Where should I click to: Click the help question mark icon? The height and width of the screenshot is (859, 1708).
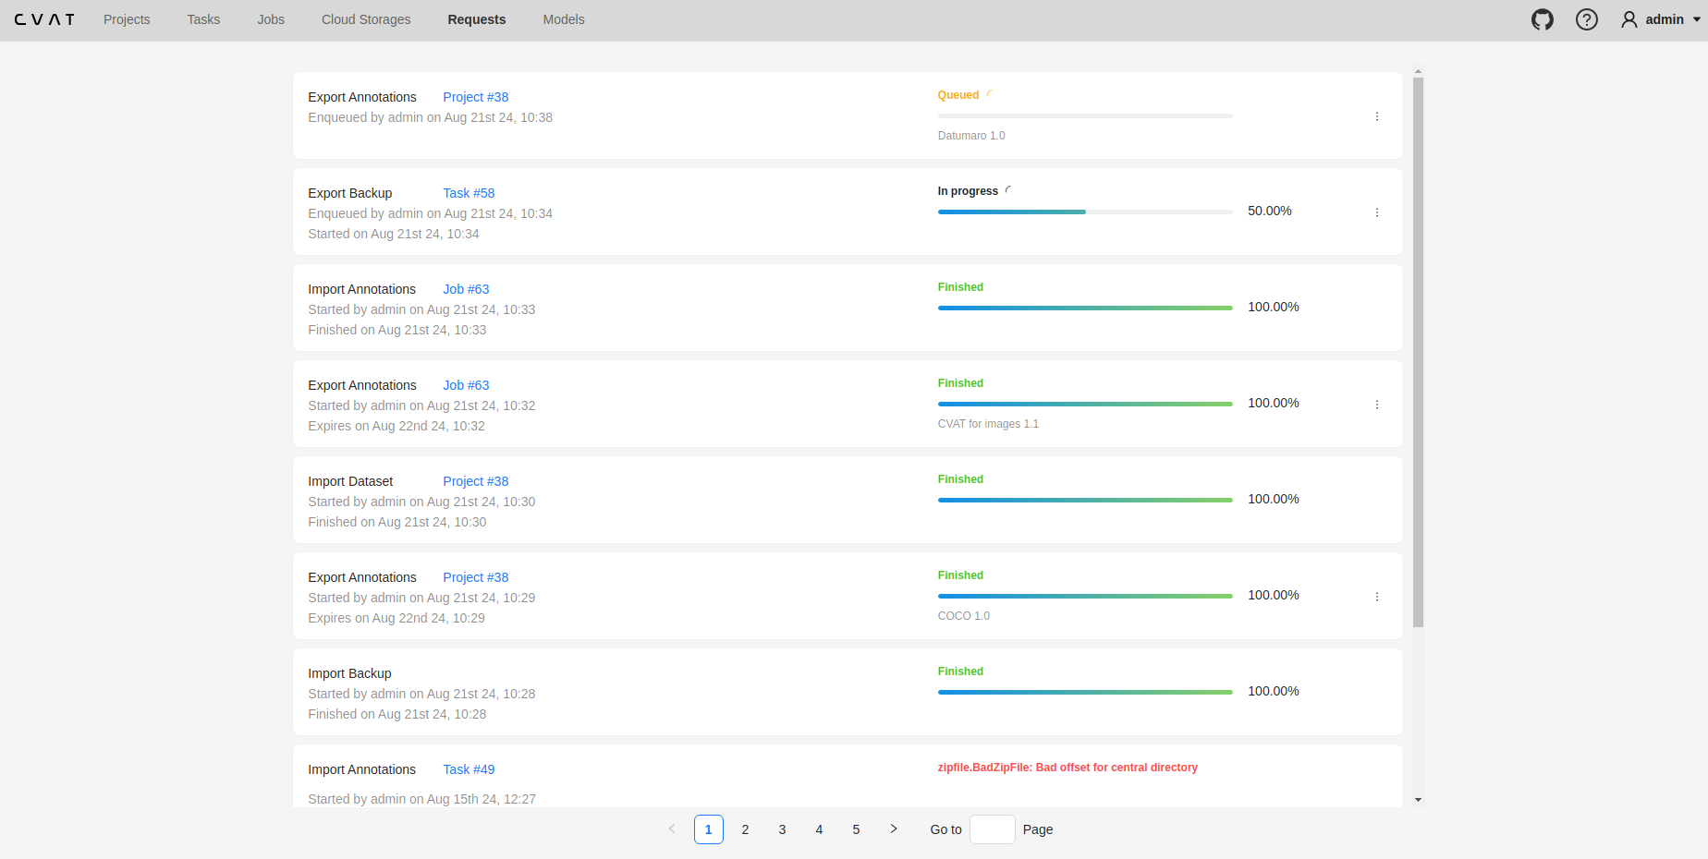1586,19
